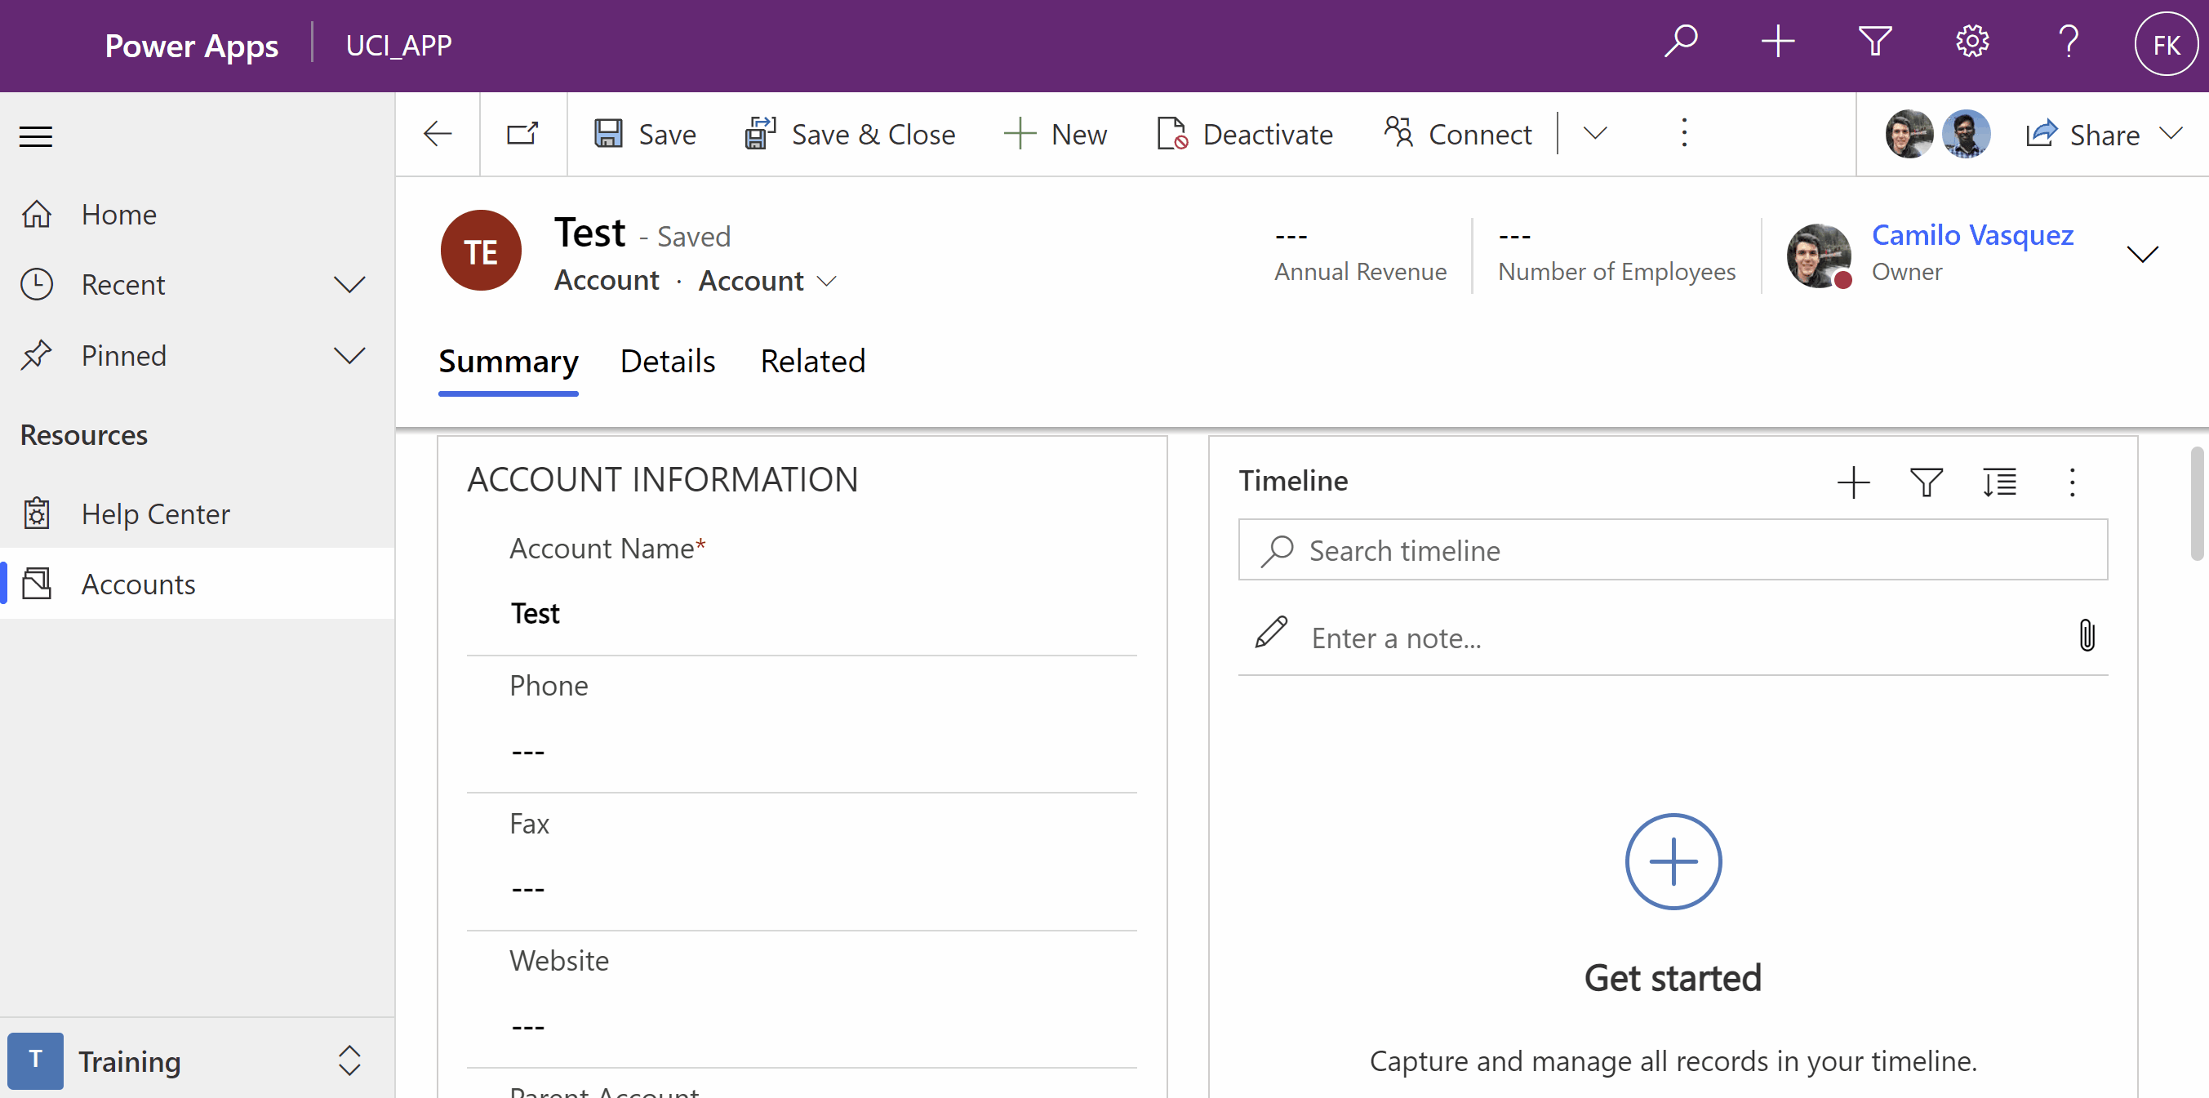Open the quick create plus icon

coord(1778,40)
